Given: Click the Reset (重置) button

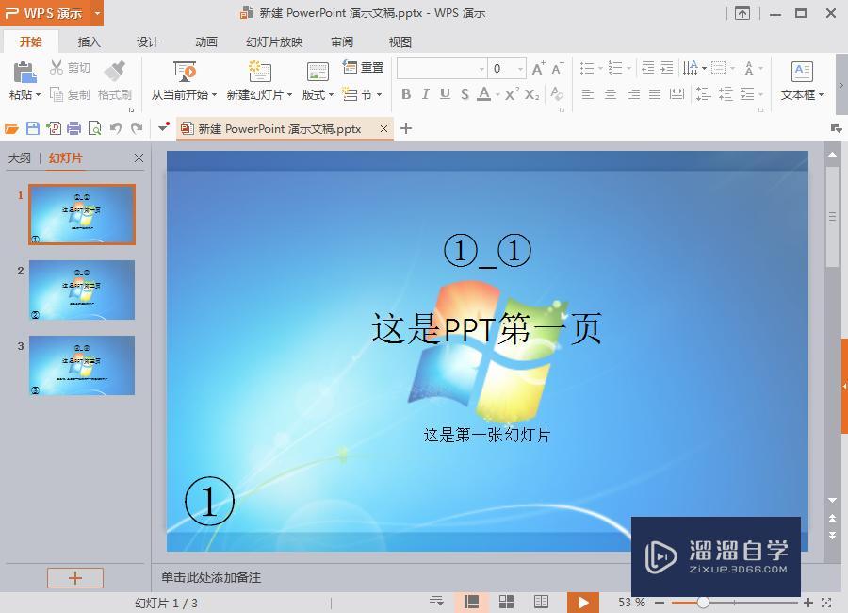Looking at the screenshot, I should click(364, 67).
